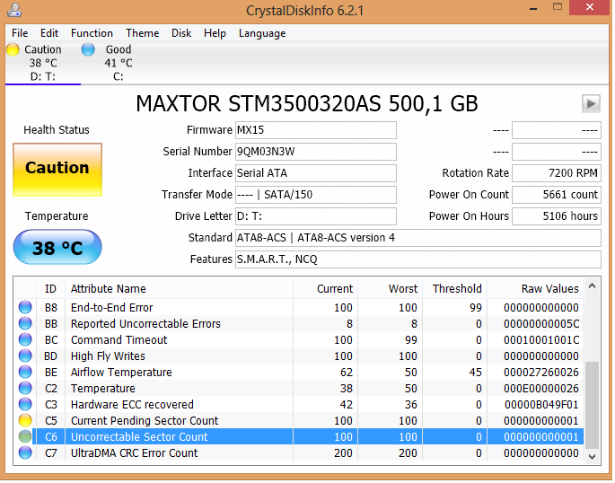Select the Hardware ECC recovered row
615x483 pixels.
(299, 404)
